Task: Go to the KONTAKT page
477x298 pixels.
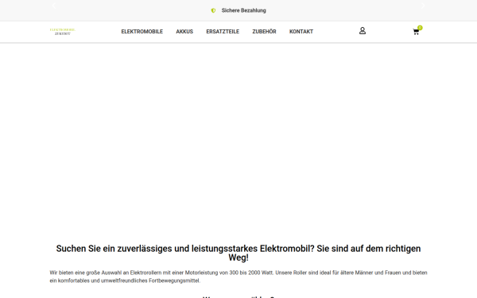Action: pyautogui.click(x=301, y=32)
